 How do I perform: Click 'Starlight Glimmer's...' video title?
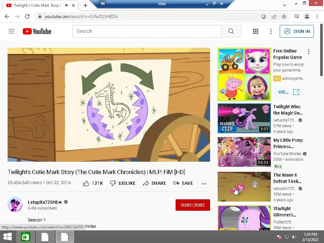(285, 212)
